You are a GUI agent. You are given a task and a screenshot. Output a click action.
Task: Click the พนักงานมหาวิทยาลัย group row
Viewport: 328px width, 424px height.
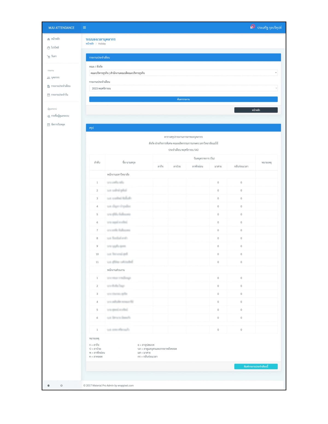point(183,174)
